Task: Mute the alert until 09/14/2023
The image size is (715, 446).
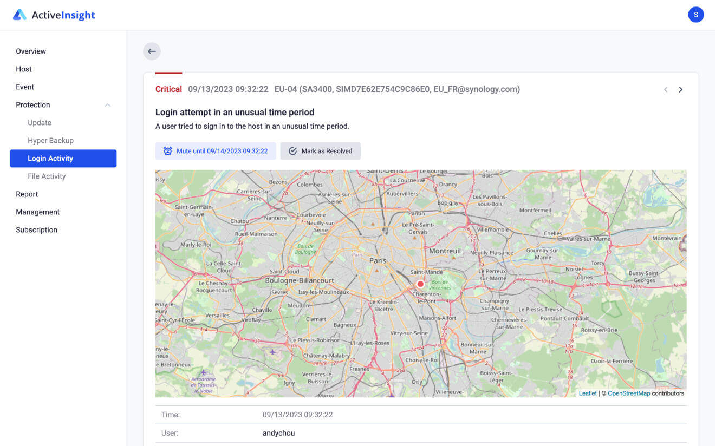Action: pos(216,151)
